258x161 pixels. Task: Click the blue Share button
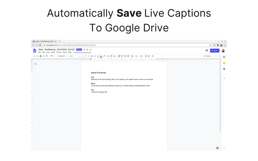tap(215, 51)
